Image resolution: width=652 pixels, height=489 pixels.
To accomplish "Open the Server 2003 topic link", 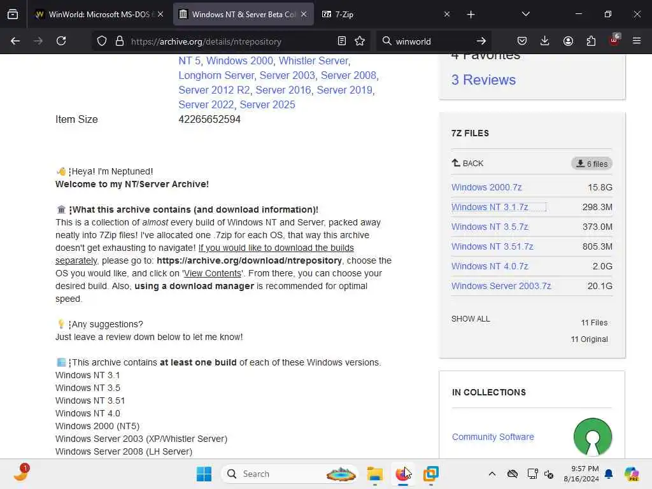I will [x=287, y=75].
